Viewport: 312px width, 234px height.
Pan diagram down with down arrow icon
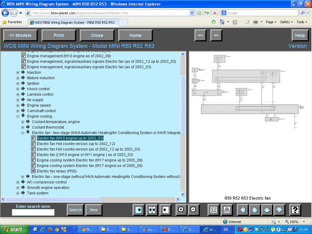(279, 210)
